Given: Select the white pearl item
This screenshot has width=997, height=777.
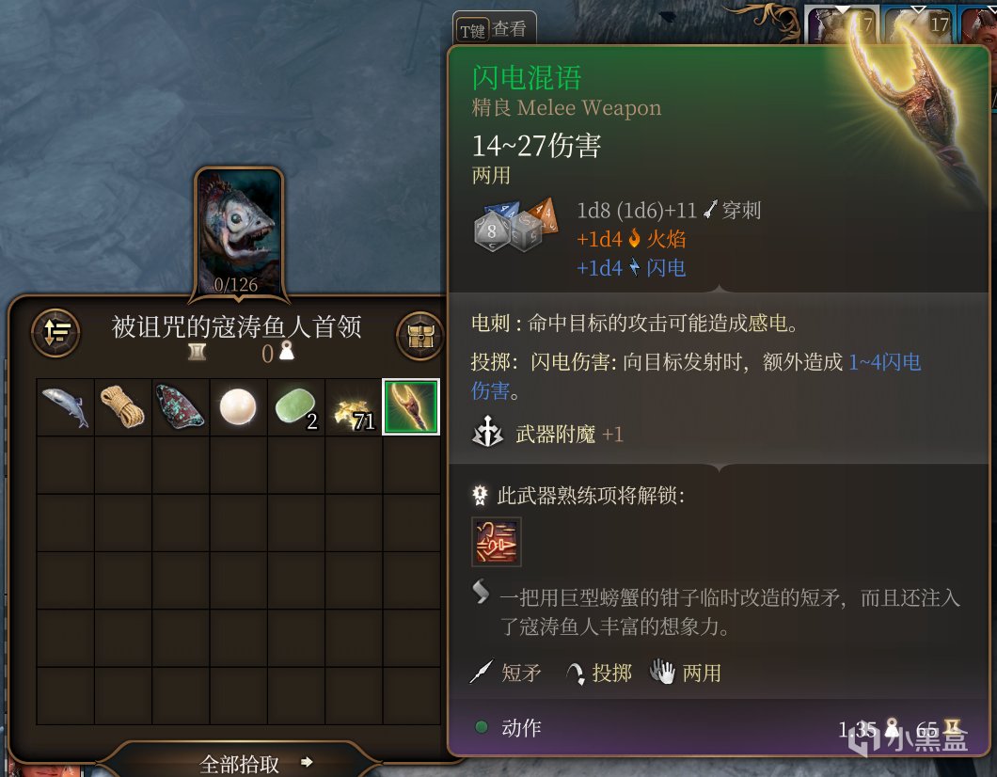Looking at the screenshot, I should [238, 407].
